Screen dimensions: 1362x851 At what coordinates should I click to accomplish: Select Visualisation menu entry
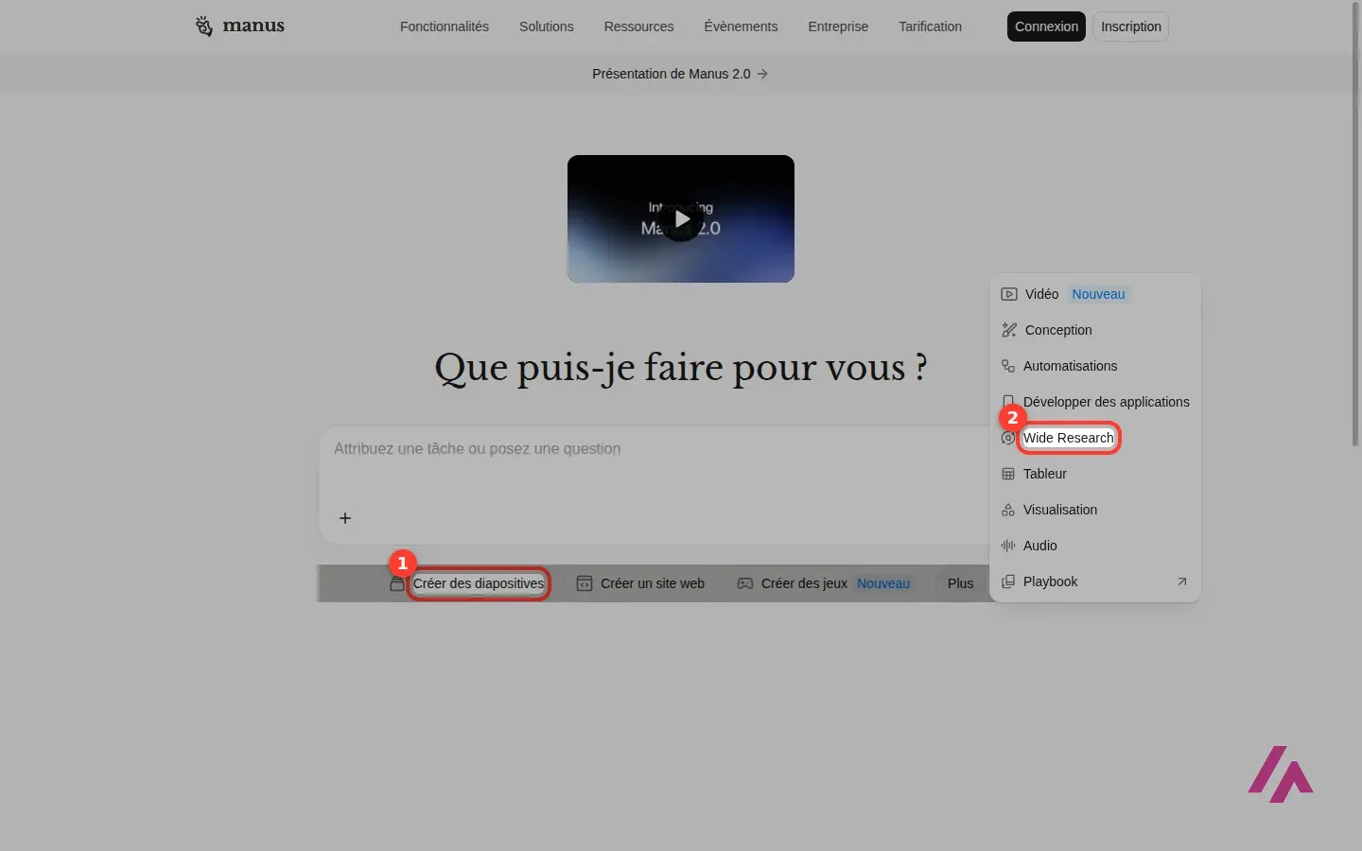pos(1095,510)
